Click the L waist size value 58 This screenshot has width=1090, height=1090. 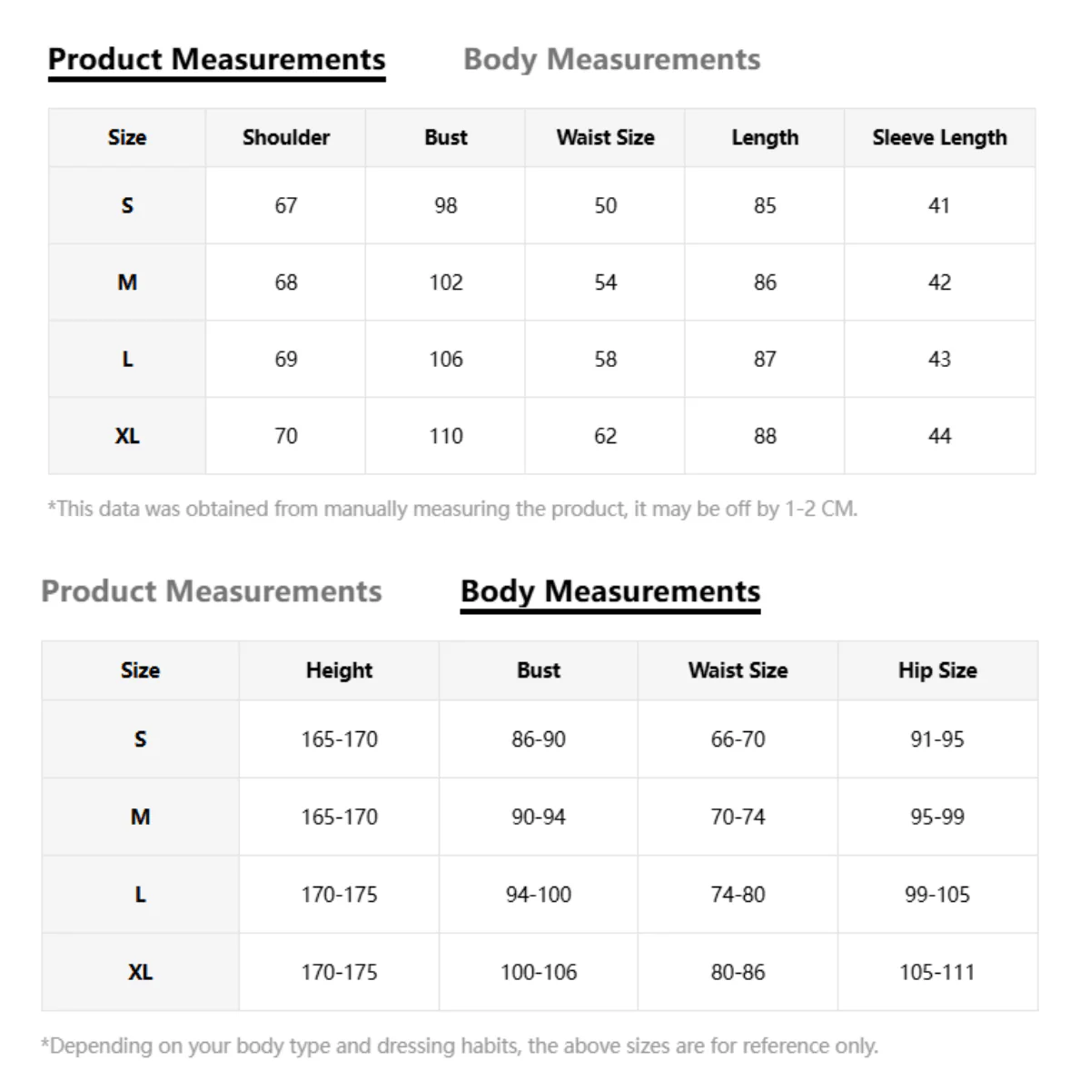click(x=605, y=360)
